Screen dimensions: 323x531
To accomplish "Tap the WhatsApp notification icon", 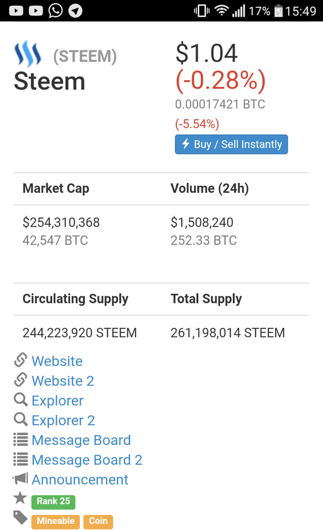I will click(x=56, y=11).
